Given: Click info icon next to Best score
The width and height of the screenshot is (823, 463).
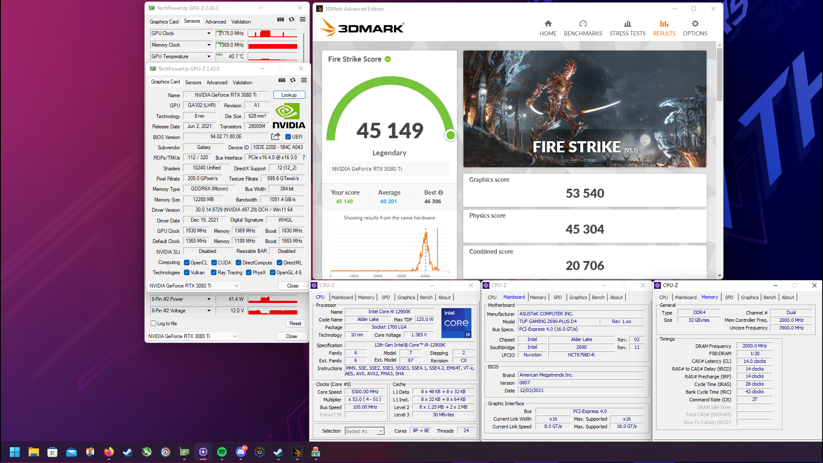Looking at the screenshot, I should [441, 193].
